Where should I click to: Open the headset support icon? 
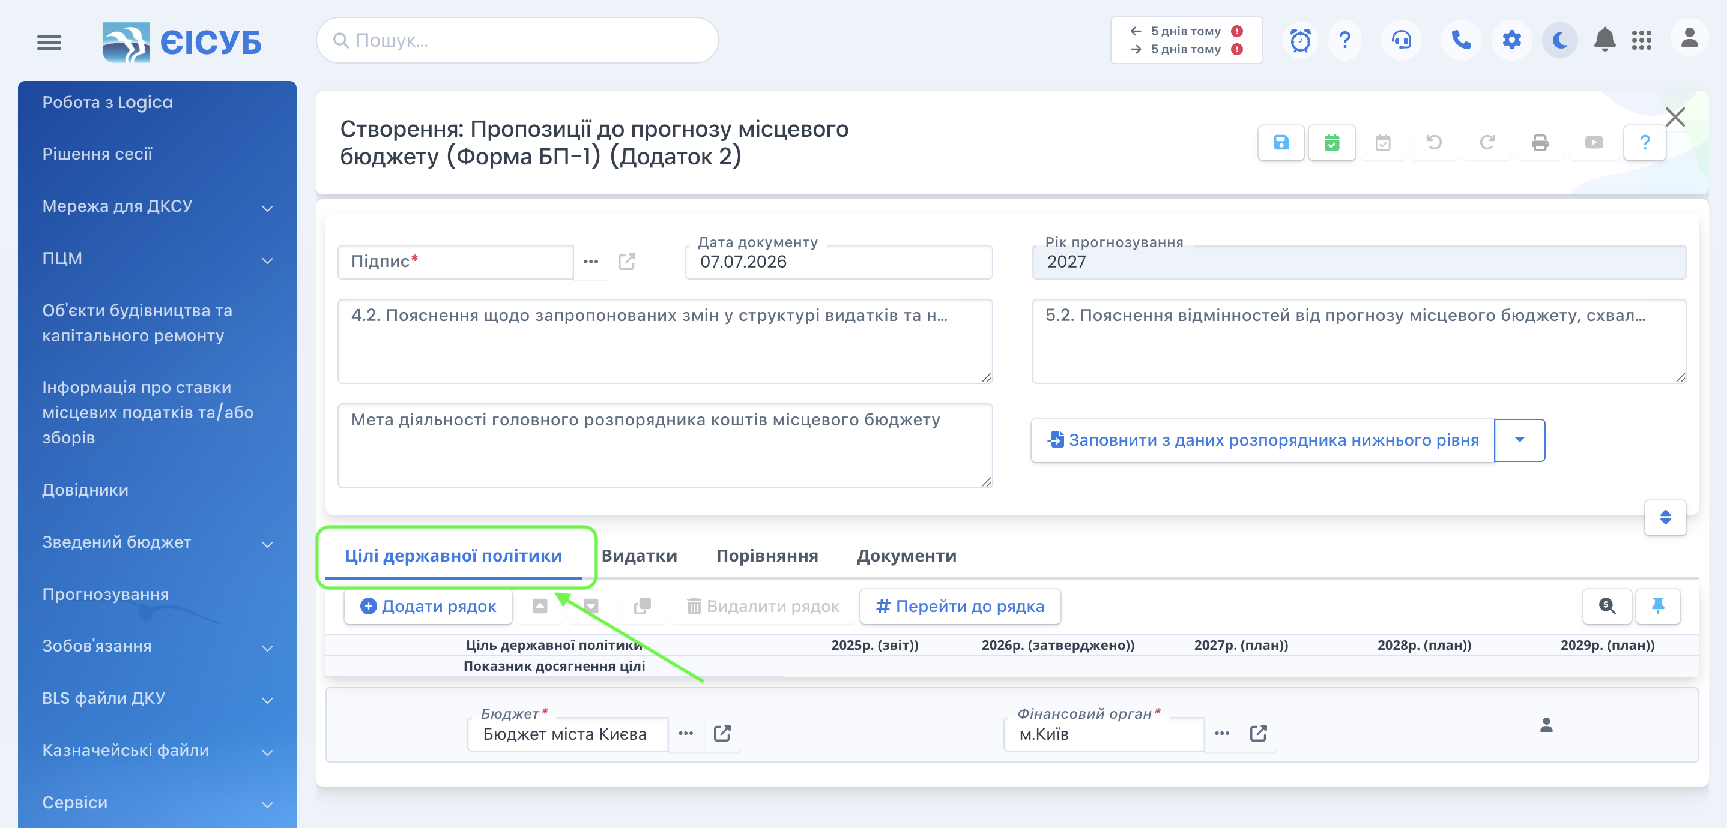click(1400, 40)
